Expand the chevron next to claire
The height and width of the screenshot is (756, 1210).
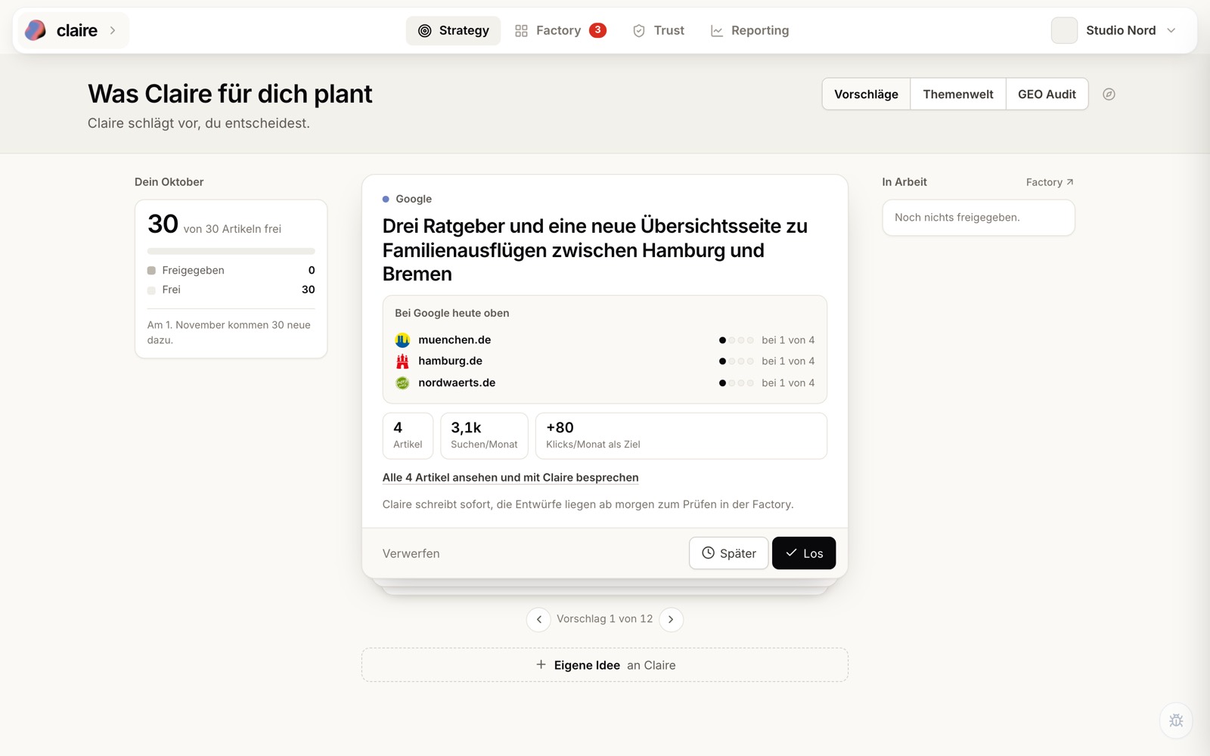pos(113,30)
